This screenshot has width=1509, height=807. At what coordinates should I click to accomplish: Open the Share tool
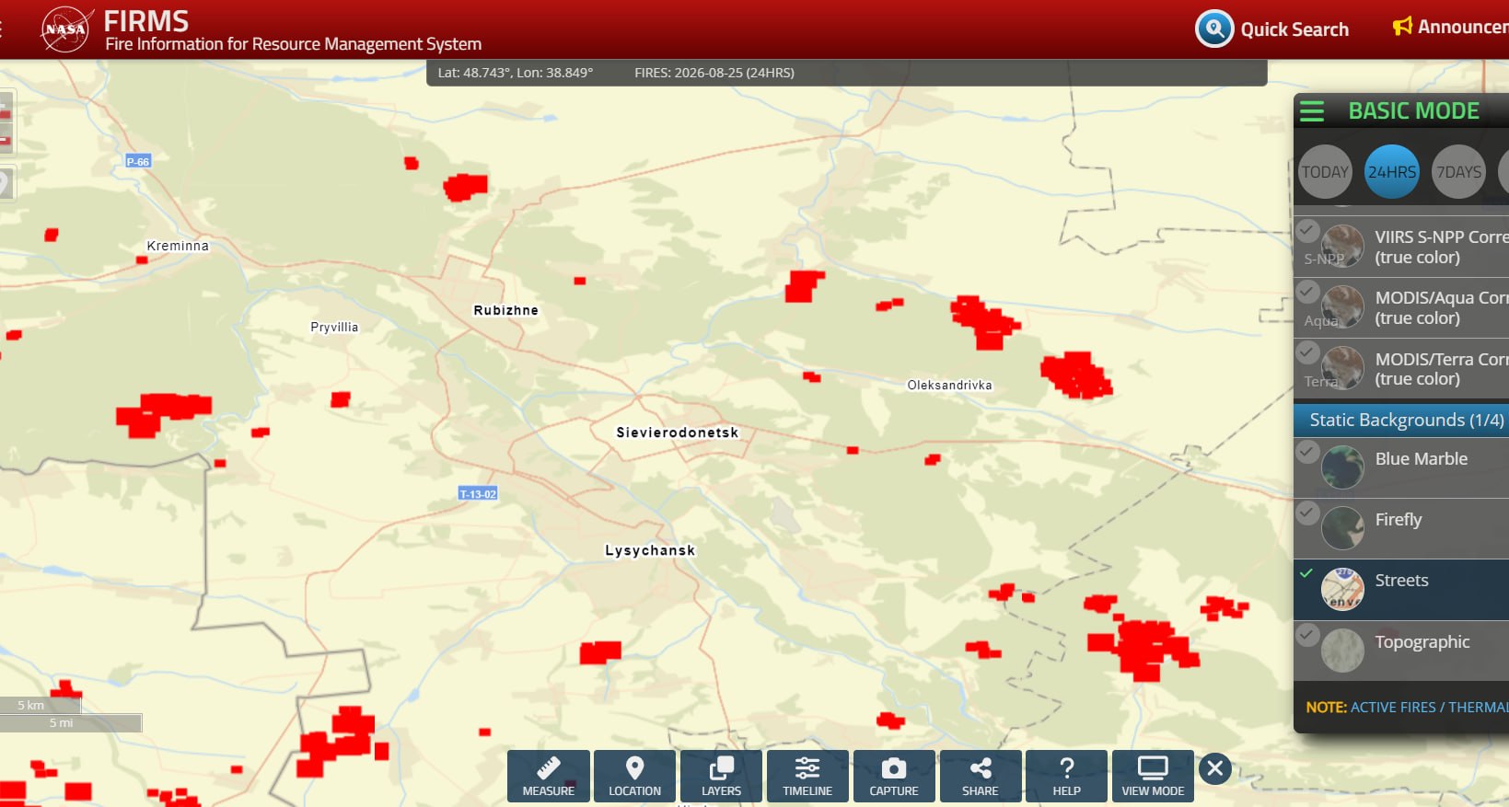click(981, 777)
